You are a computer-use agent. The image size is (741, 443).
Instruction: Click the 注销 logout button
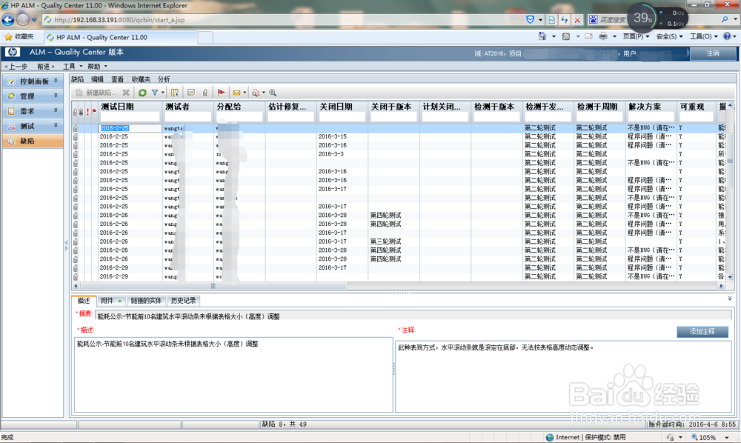714,52
